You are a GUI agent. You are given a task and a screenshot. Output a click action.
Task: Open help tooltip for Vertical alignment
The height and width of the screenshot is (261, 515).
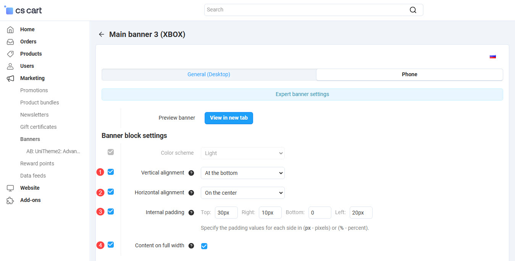tap(191, 173)
